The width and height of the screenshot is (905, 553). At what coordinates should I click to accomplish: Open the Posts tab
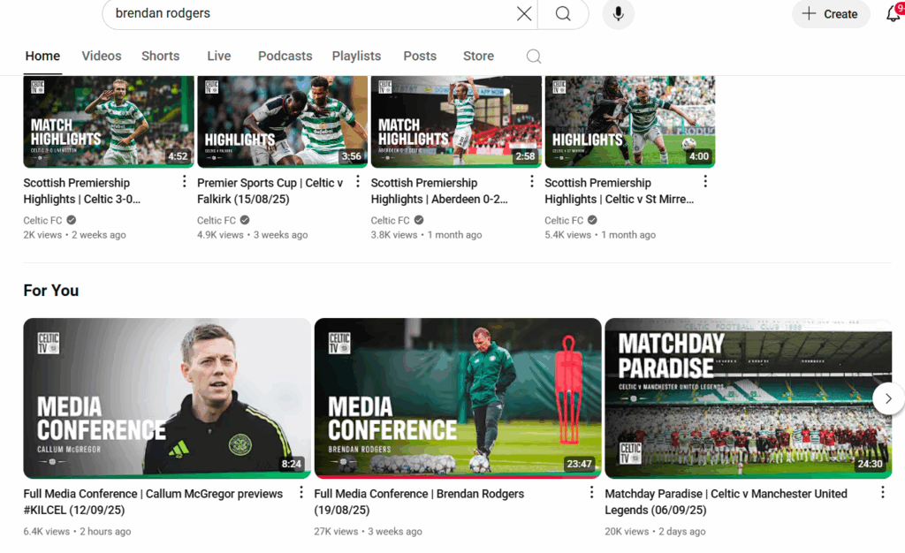pyautogui.click(x=420, y=56)
